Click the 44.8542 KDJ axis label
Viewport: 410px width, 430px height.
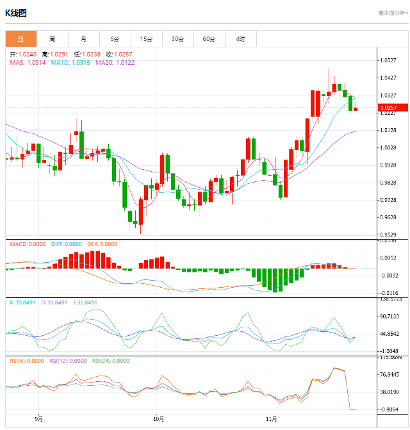click(389, 334)
